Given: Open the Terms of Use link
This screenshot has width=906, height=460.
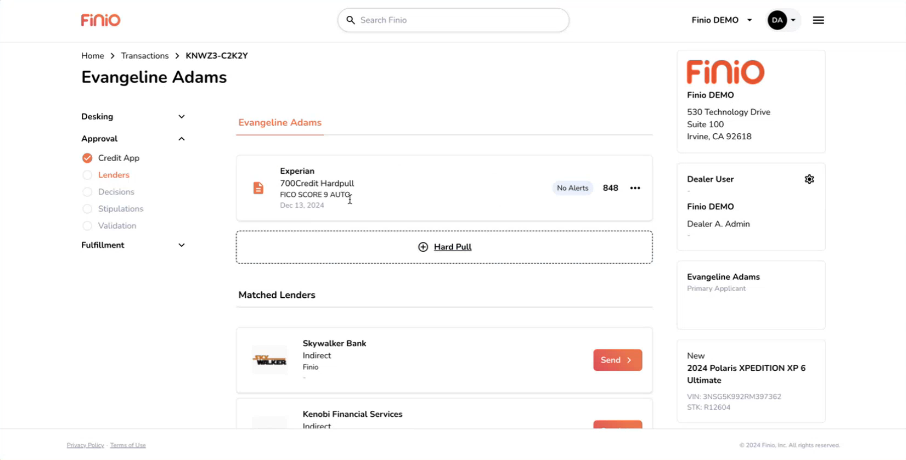Looking at the screenshot, I should (x=128, y=445).
